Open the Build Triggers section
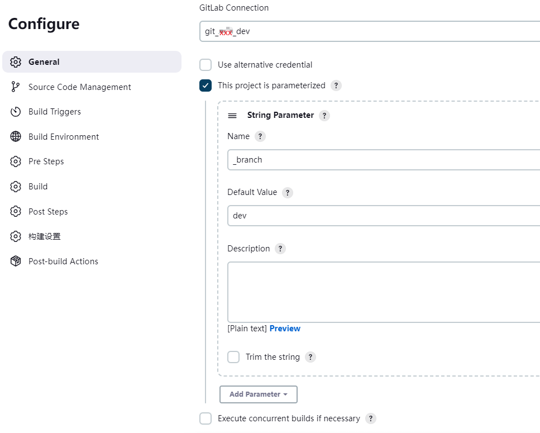Viewport: 540px width, 433px height. coord(54,112)
